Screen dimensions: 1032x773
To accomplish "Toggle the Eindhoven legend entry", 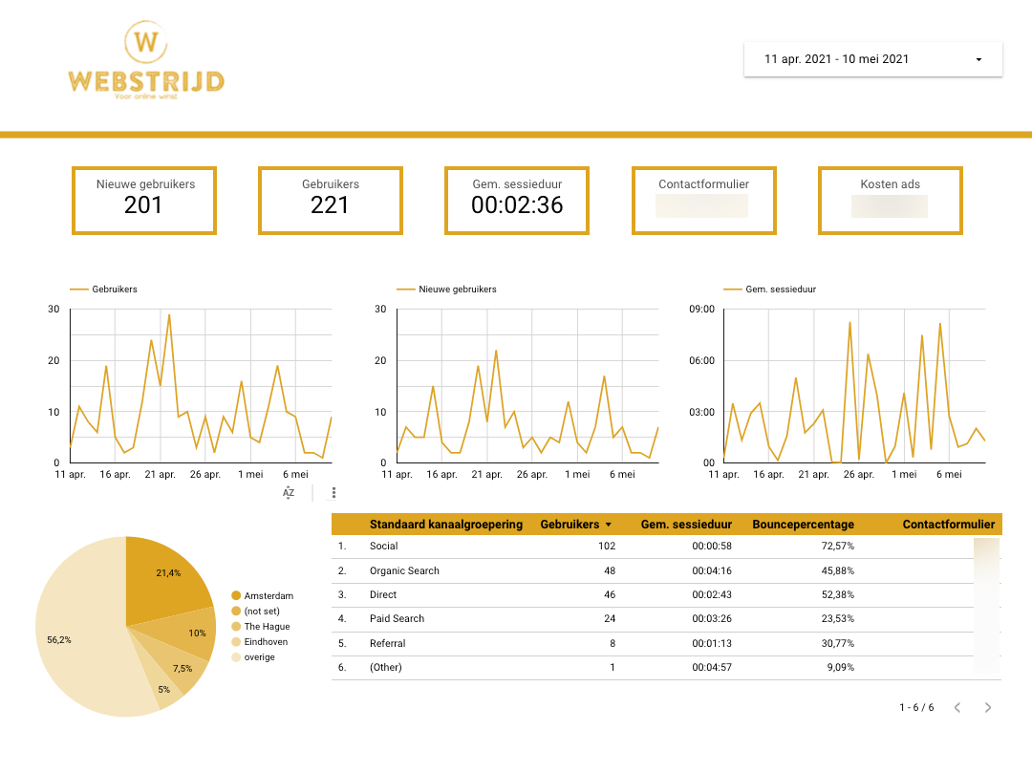I will tap(266, 642).
